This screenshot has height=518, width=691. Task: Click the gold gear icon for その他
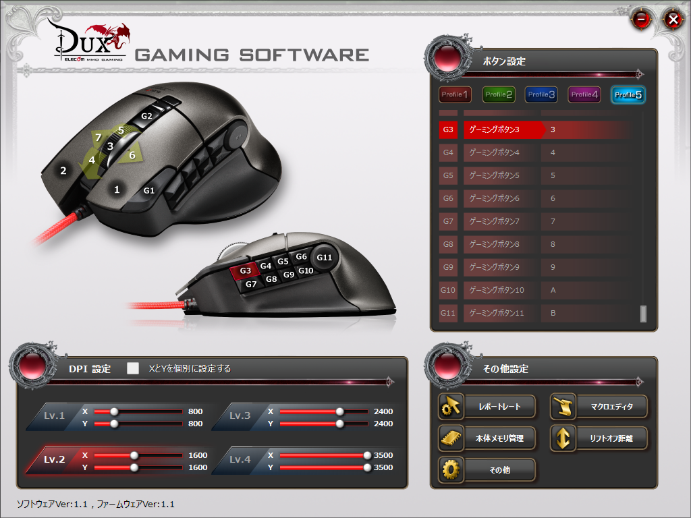coord(451,470)
